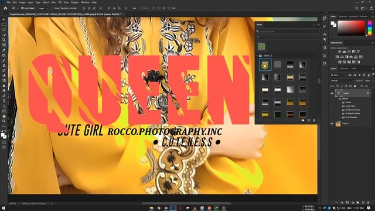Open the Image menu

pyautogui.click(x=22, y=2)
